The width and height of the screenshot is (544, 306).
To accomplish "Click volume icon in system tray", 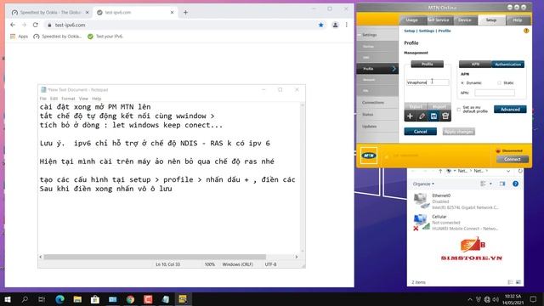I will coord(496,299).
